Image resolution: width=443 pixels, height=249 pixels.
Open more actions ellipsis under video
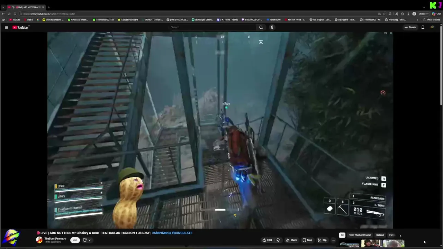coord(333,240)
